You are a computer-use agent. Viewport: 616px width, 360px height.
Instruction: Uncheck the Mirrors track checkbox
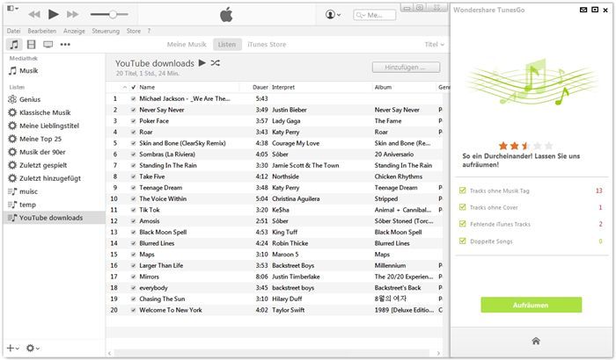coord(133,277)
